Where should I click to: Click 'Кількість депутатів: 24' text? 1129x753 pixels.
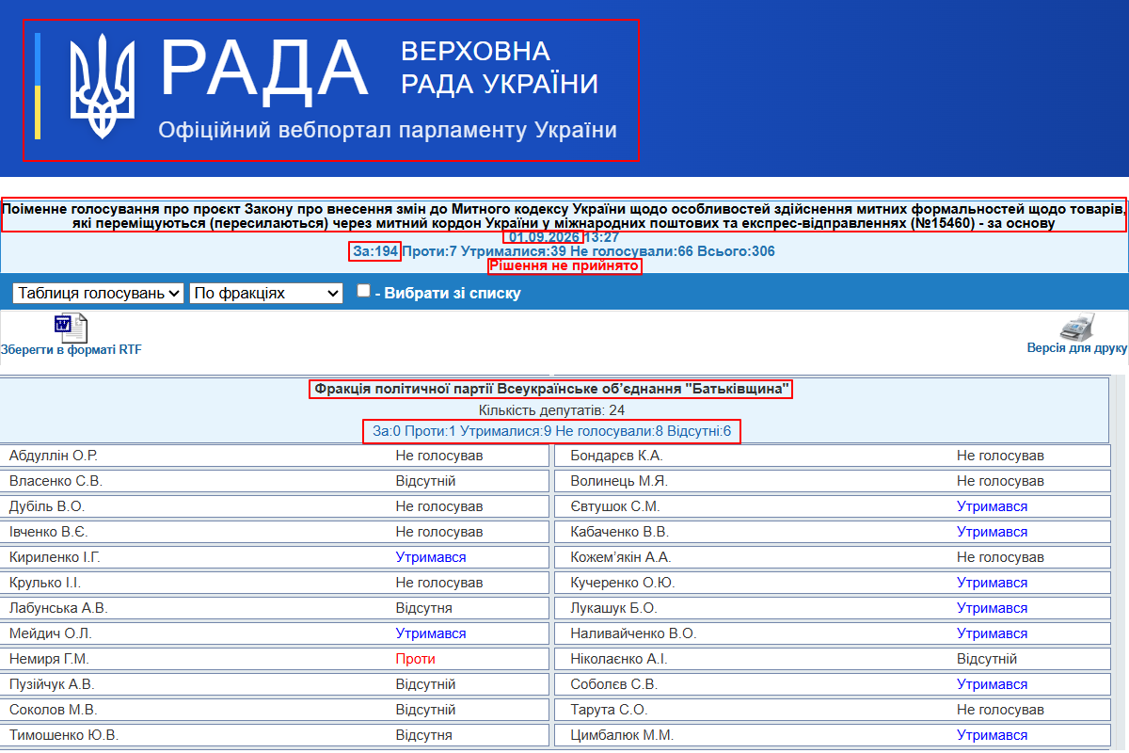click(551, 410)
